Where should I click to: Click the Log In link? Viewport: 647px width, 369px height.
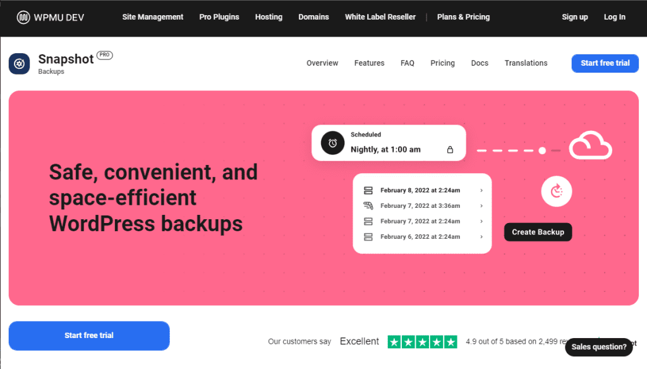click(614, 17)
